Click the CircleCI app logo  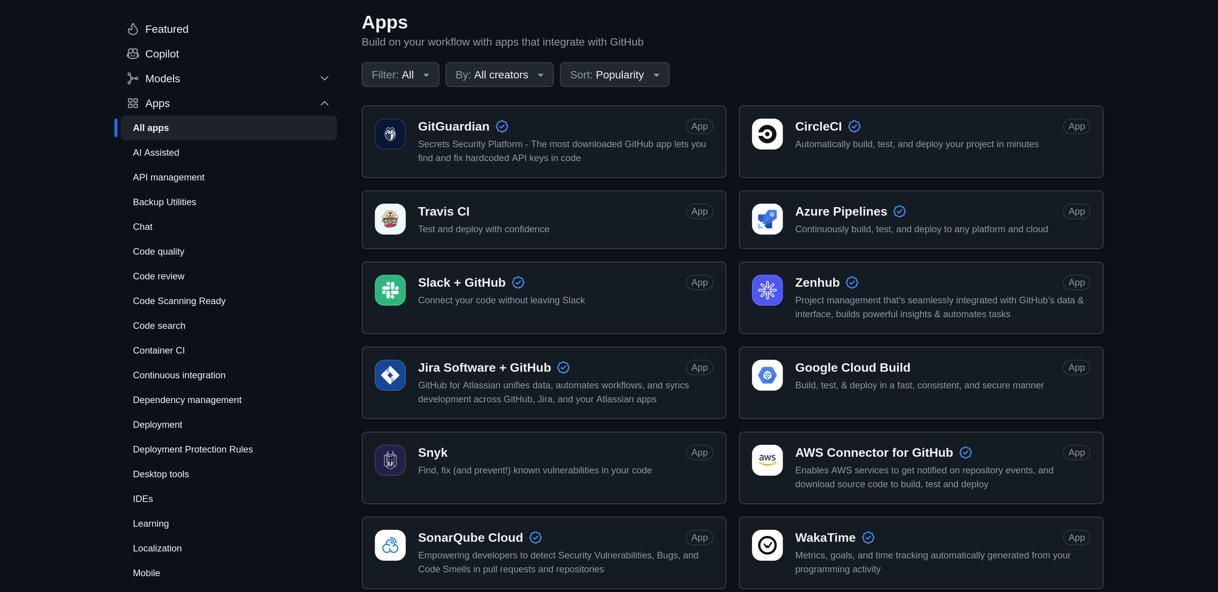click(767, 134)
